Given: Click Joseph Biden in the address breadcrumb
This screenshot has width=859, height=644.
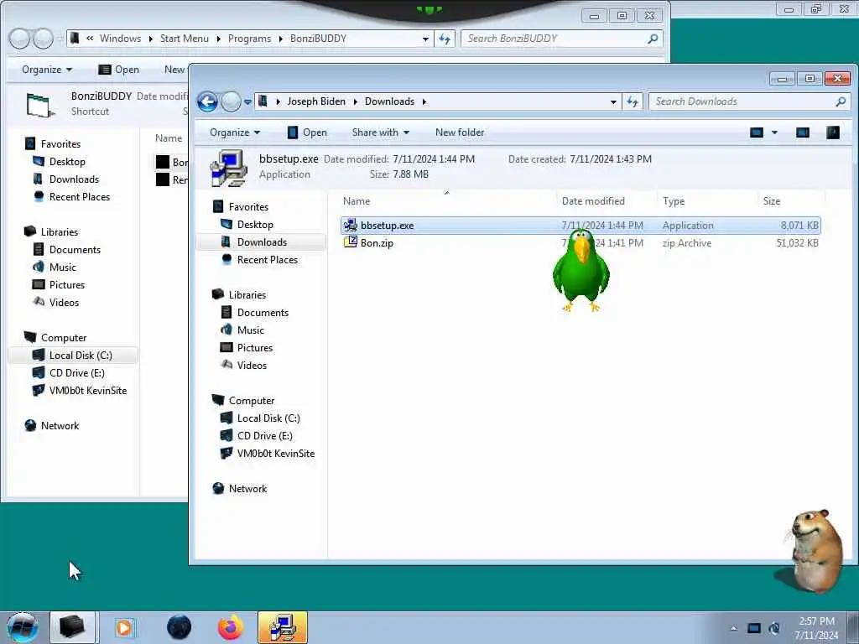Looking at the screenshot, I should click(x=316, y=101).
